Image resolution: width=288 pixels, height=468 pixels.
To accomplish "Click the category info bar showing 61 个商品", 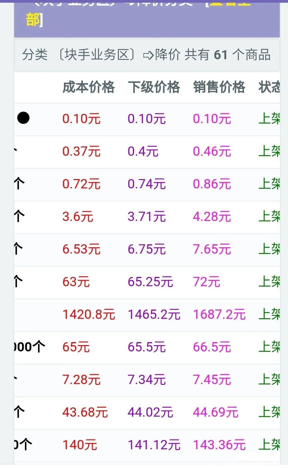I will 147,55.
